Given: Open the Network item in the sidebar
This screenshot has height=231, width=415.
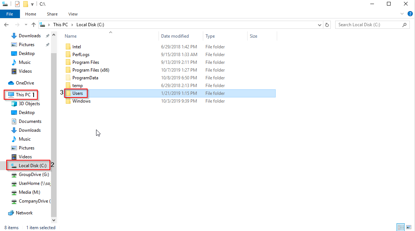Looking at the screenshot, I should pyautogui.click(x=25, y=213).
